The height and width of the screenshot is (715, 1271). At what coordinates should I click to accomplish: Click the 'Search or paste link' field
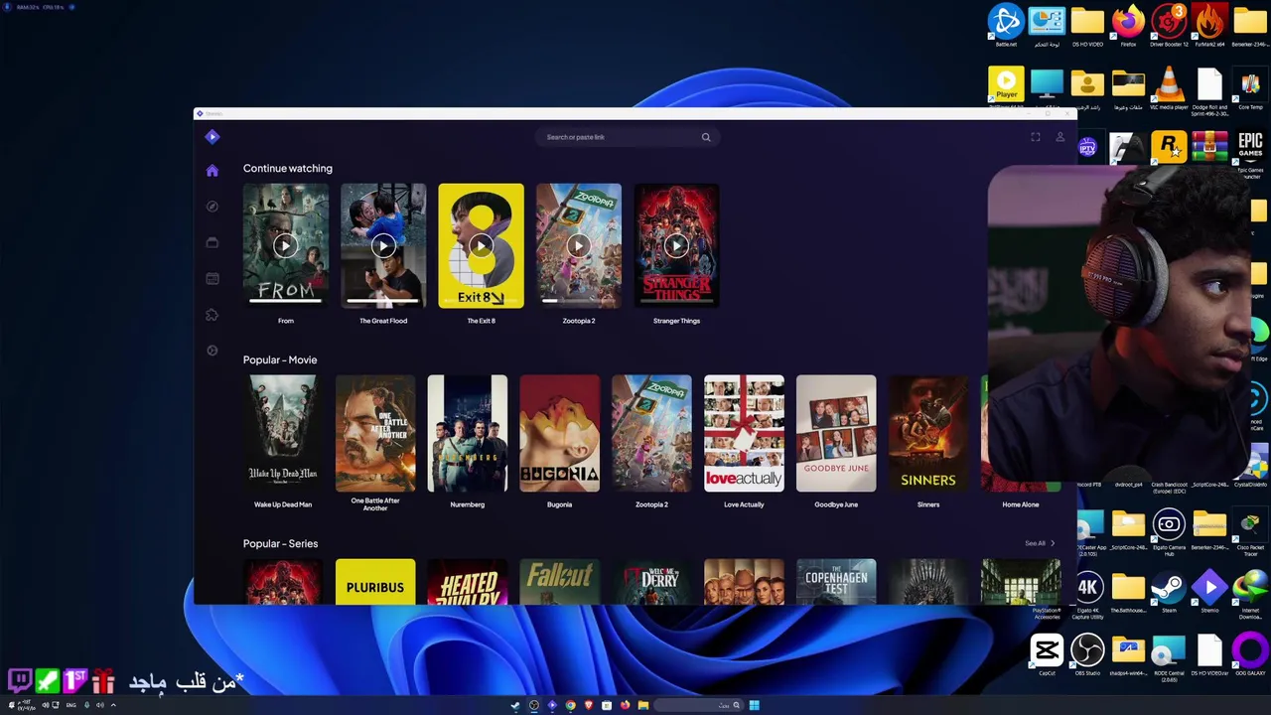pos(626,137)
